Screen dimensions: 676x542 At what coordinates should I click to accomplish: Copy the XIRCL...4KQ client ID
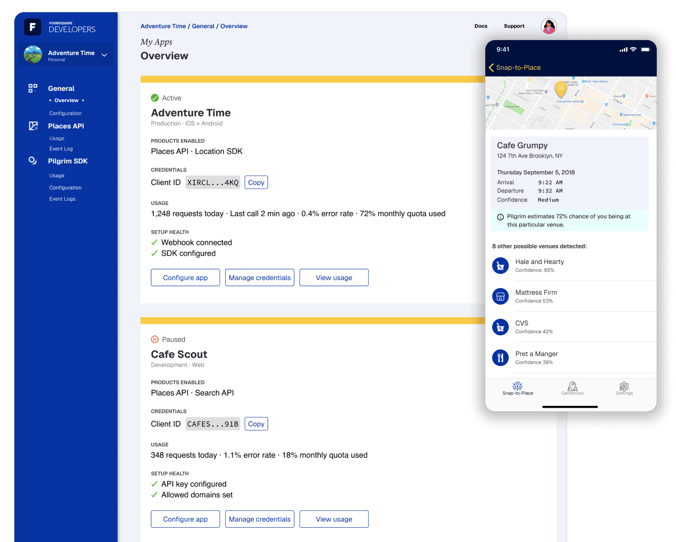pyautogui.click(x=256, y=182)
